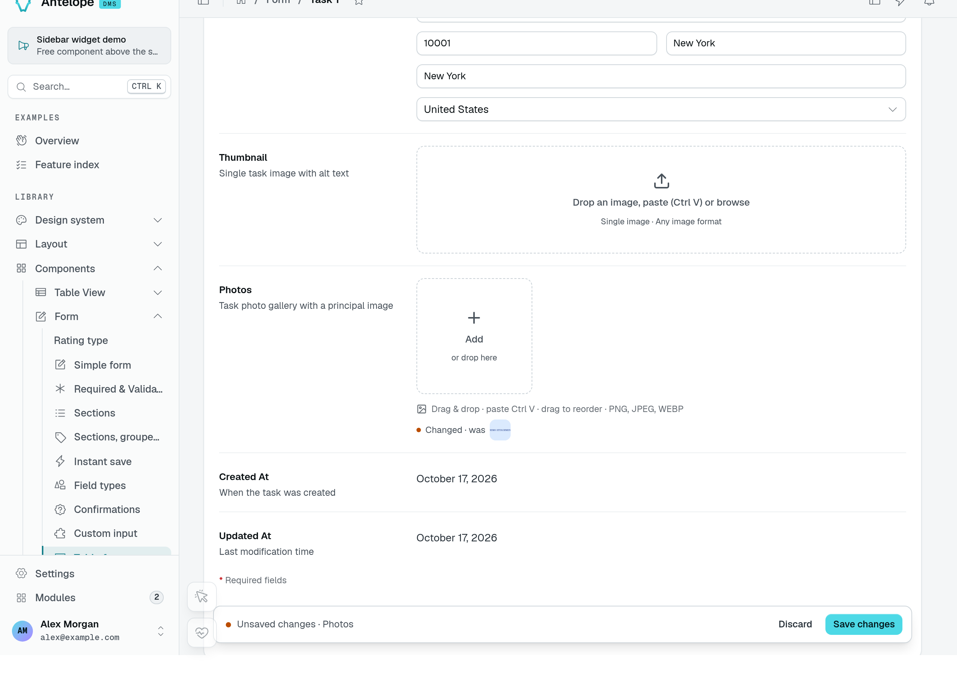Click the Modules count badge 2
Image resolution: width=957 pixels, height=673 pixels.
pos(156,597)
